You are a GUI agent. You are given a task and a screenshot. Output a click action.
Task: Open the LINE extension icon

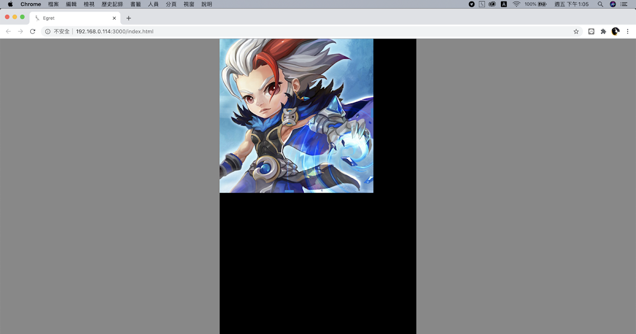click(591, 31)
